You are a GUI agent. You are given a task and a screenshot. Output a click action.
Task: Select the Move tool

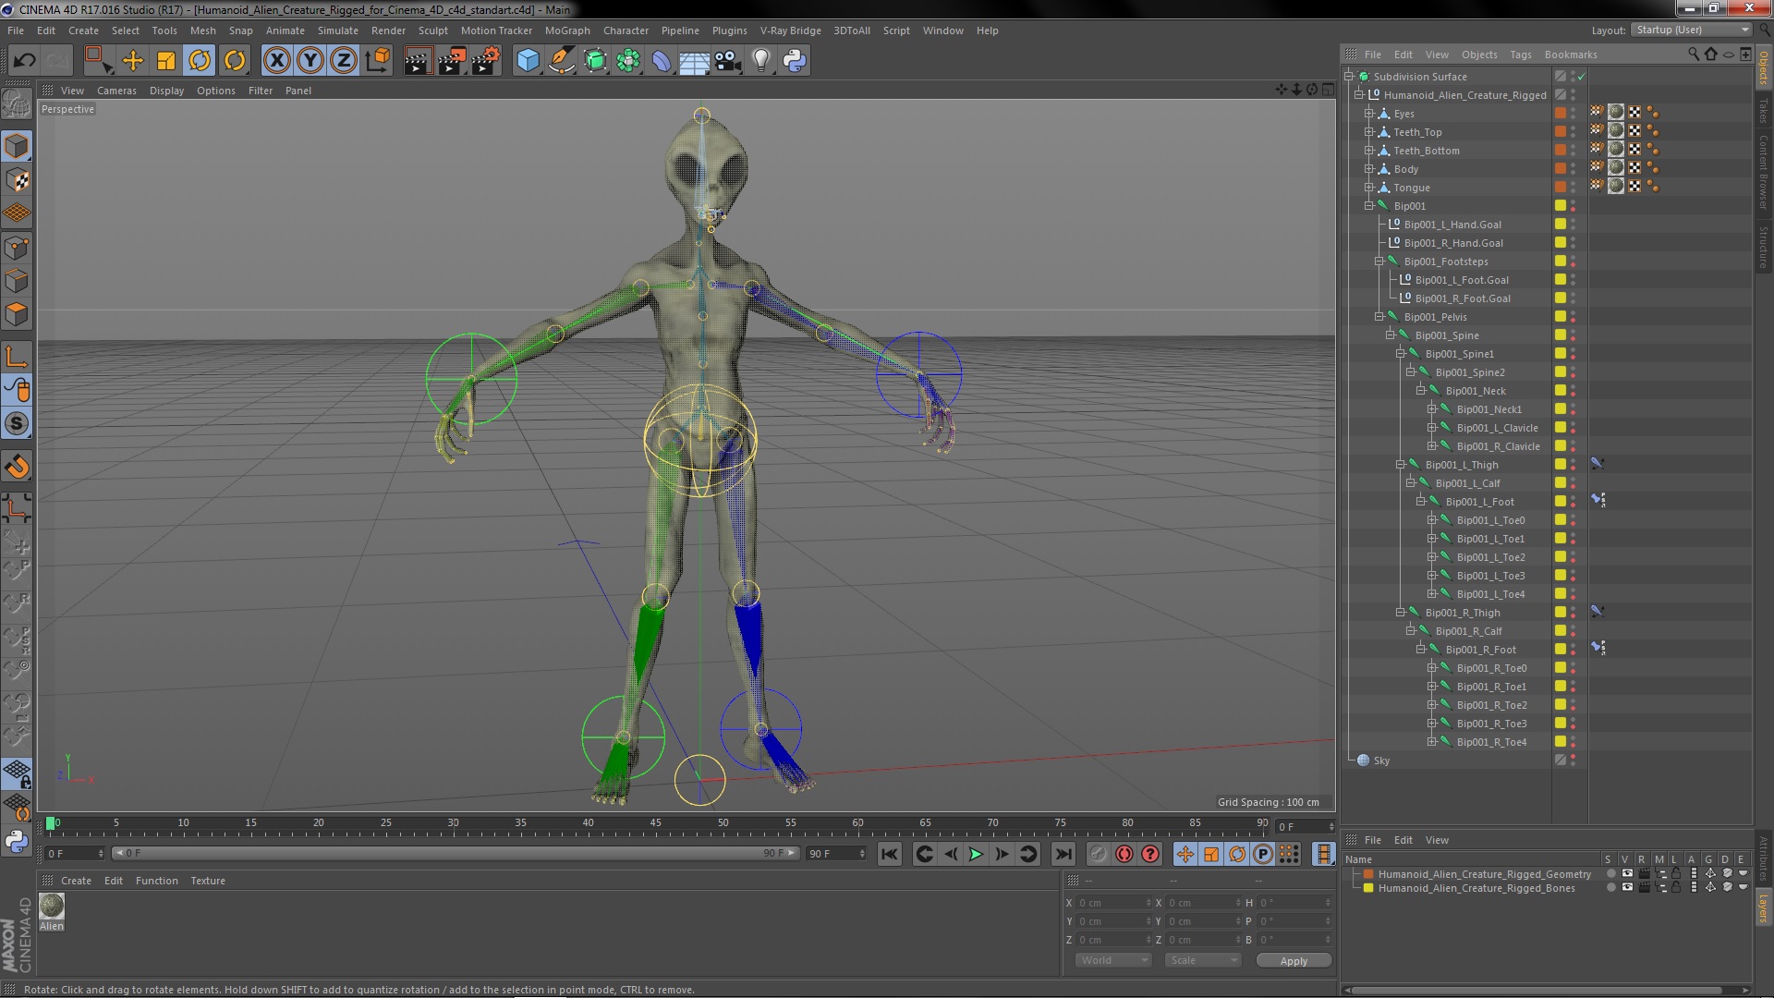click(x=133, y=61)
